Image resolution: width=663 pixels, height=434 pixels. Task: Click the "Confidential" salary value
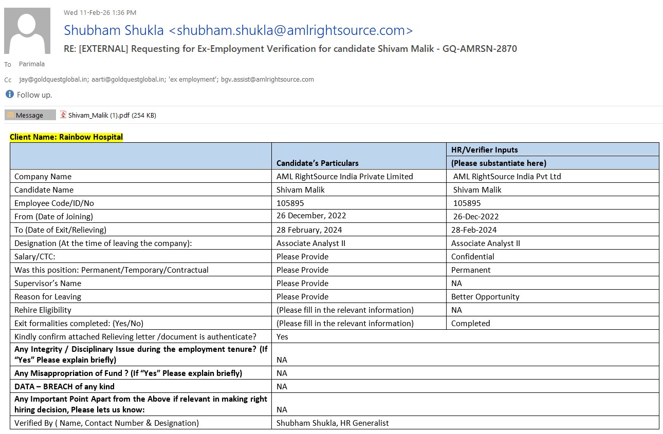[x=473, y=256]
